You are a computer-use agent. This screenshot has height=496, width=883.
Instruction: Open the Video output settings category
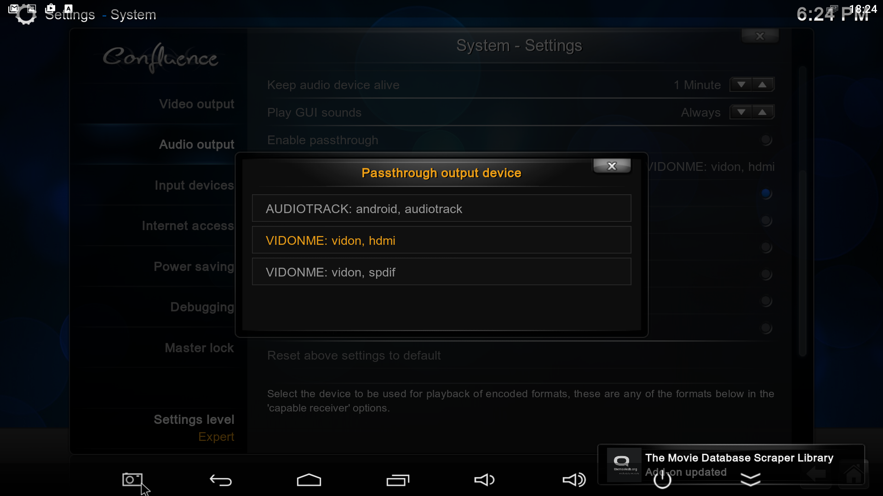(197, 104)
